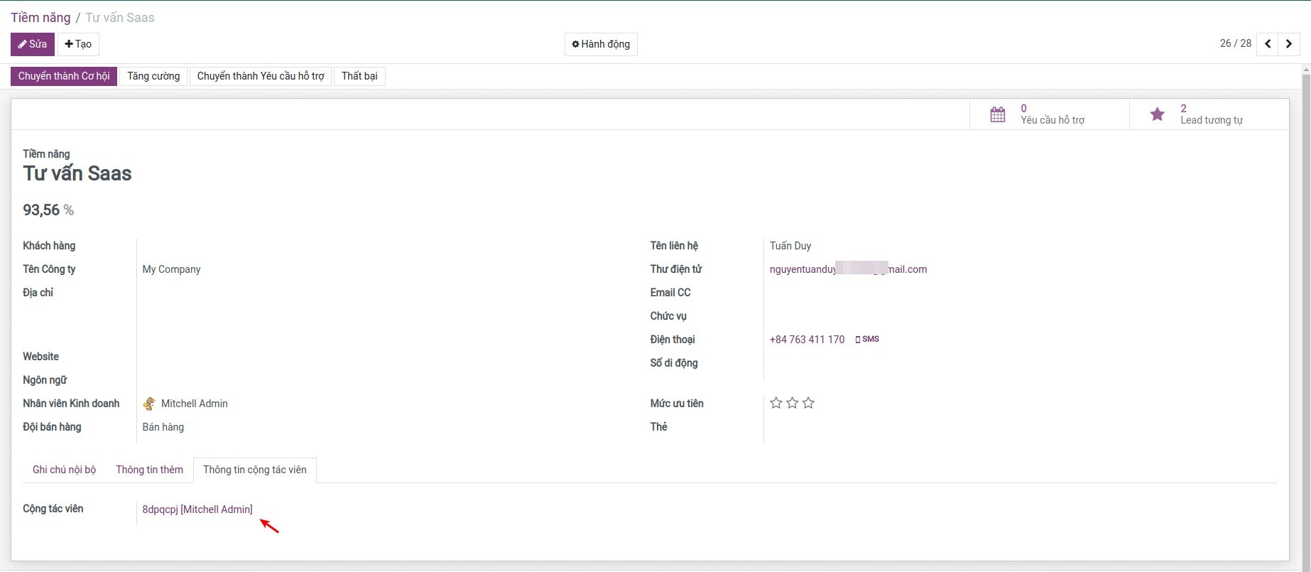
Task: Mark the lead as Thất bại
Action: (x=359, y=76)
